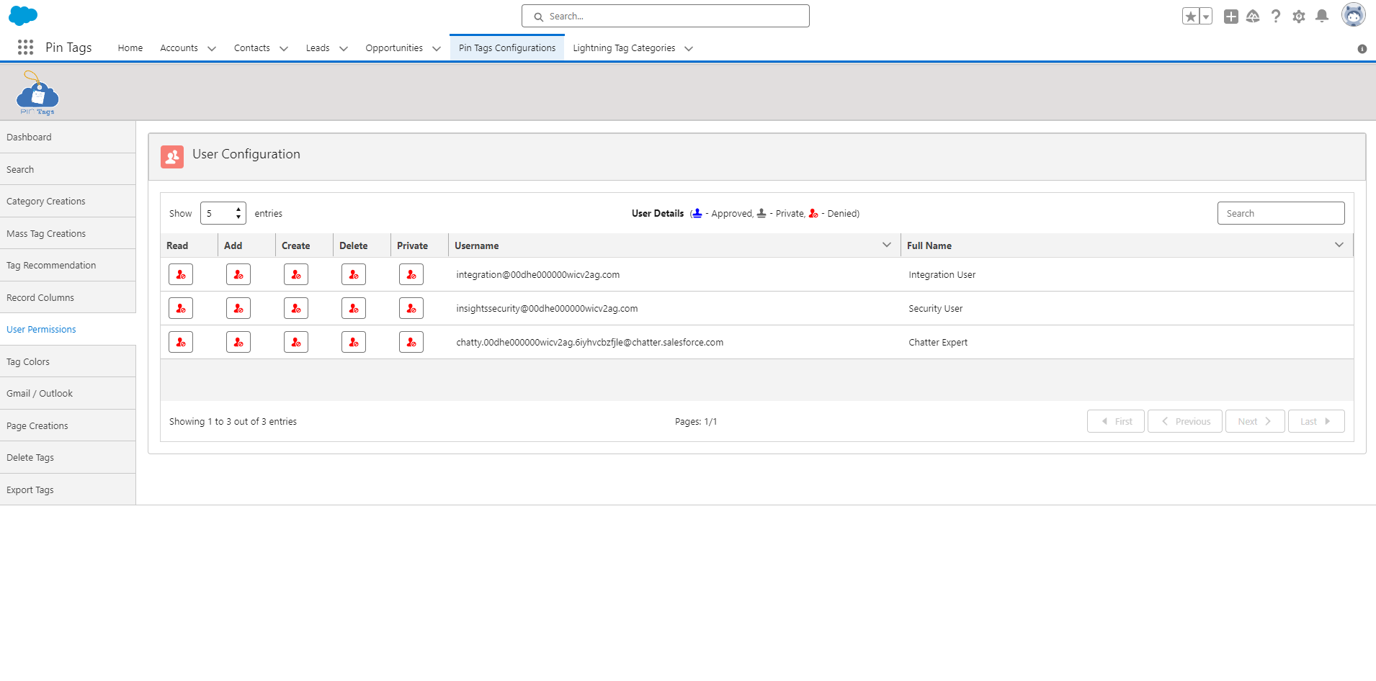Image resolution: width=1376 pixels, height=681 pixels.
Task: Expand the Accounts tab dropdown chevron
Action: (x=212, y=48)
